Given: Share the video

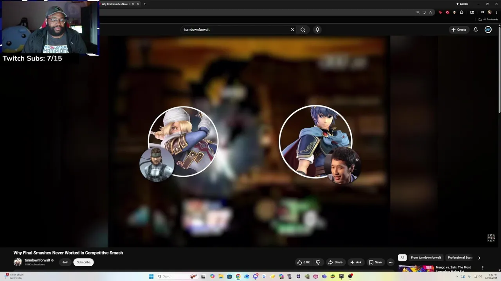Looking at the screenshot, I should click(335, 262).
